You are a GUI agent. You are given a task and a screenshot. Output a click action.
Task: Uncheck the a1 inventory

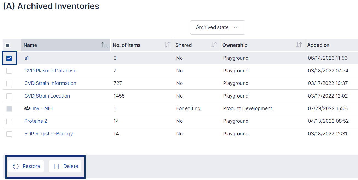(9, 58)
